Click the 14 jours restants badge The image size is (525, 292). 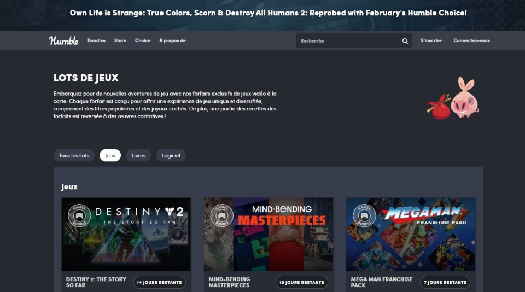pyautogui.click(x=159, y=282)
